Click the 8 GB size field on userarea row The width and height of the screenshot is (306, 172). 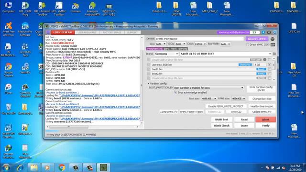[x=260, y=64]
